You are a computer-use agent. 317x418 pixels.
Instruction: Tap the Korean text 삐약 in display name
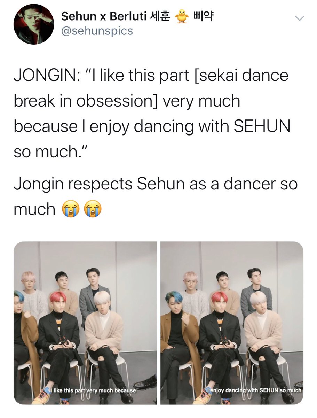click(203, 16)
